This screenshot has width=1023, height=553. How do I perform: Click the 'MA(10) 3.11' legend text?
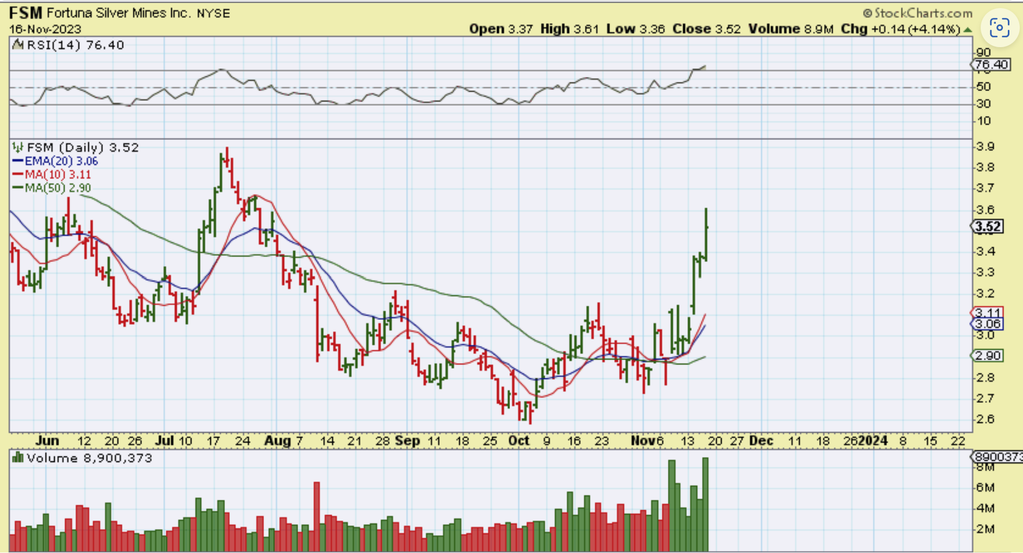pyautogui.click(x=58, y=174)
